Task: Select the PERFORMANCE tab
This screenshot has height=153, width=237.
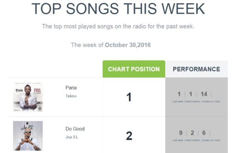Action: [x=196, y=69]
